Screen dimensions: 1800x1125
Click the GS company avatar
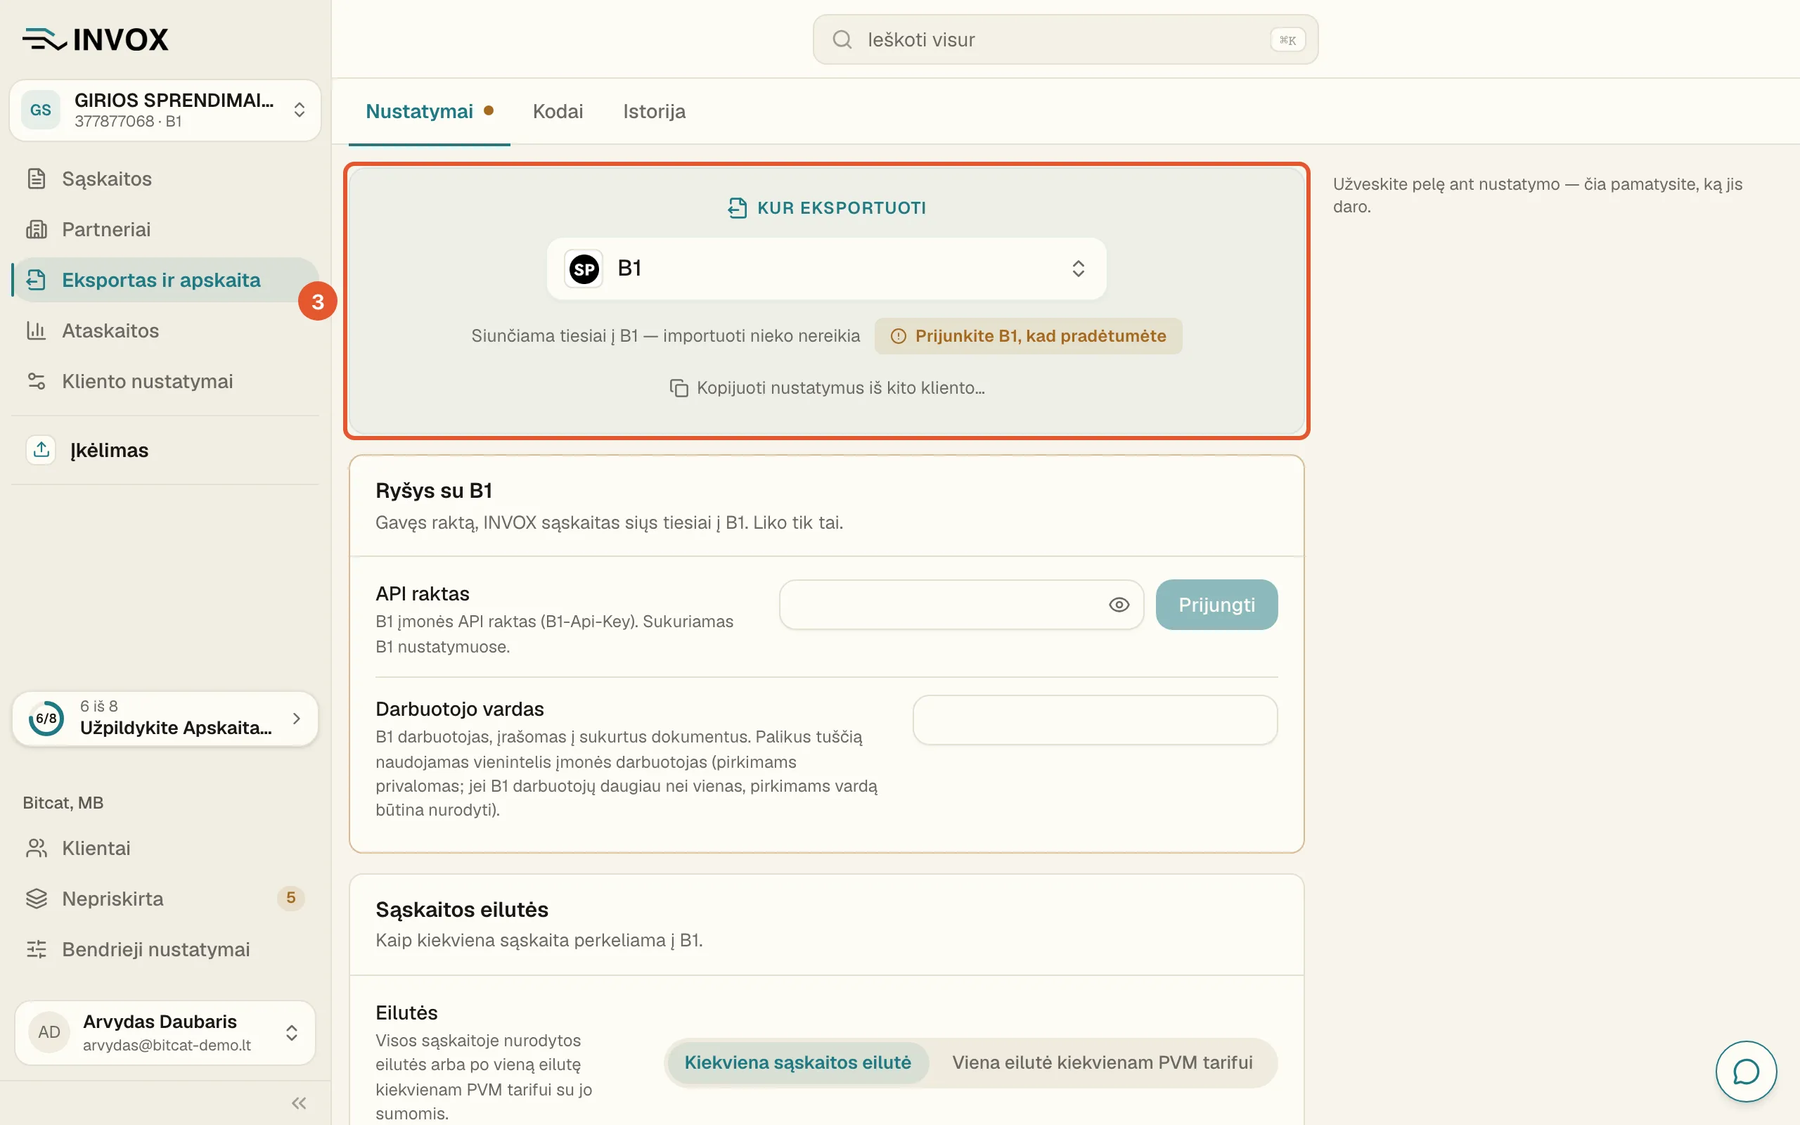(x=41, y=110)
